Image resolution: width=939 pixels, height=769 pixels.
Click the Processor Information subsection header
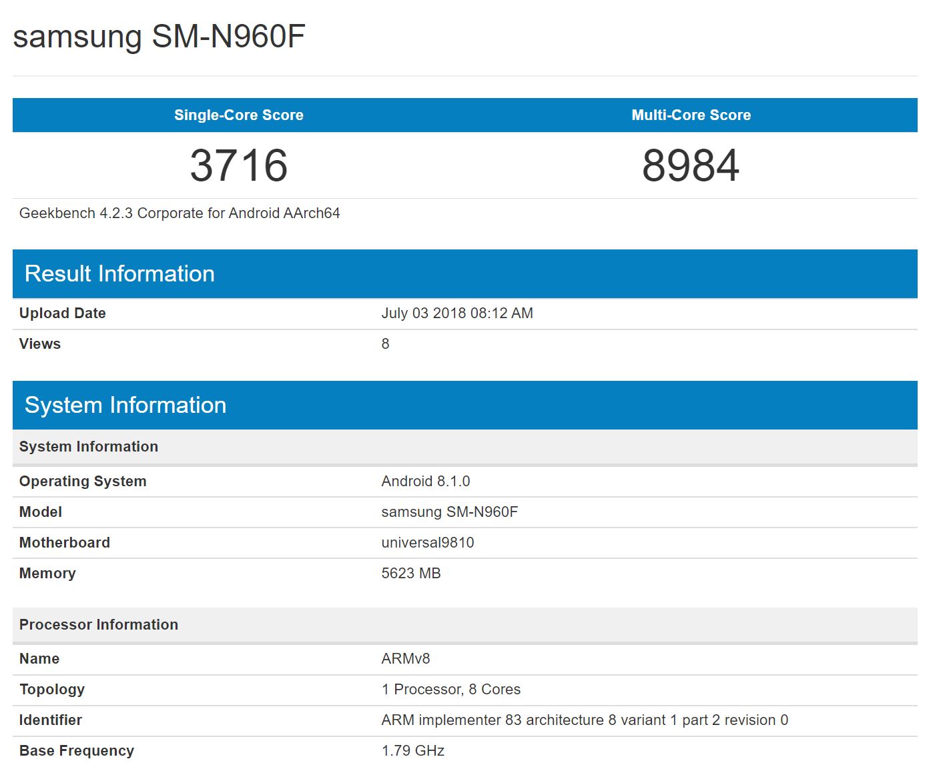tap(99, 625)
